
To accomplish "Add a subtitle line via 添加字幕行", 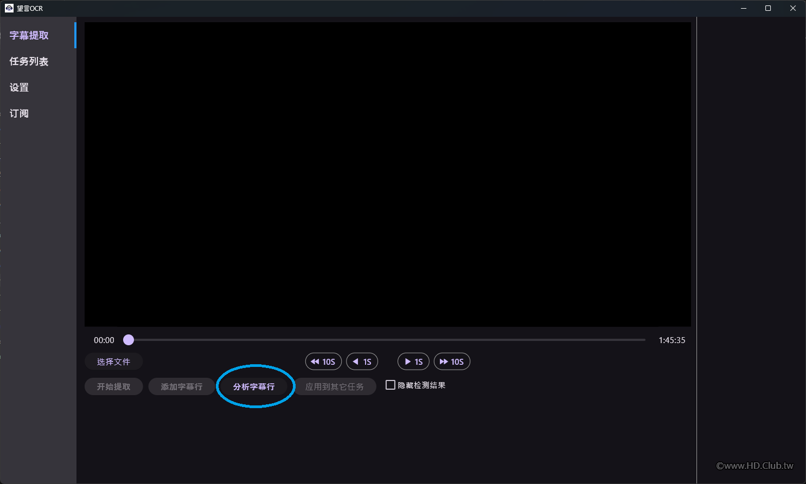I will point(181,386).
